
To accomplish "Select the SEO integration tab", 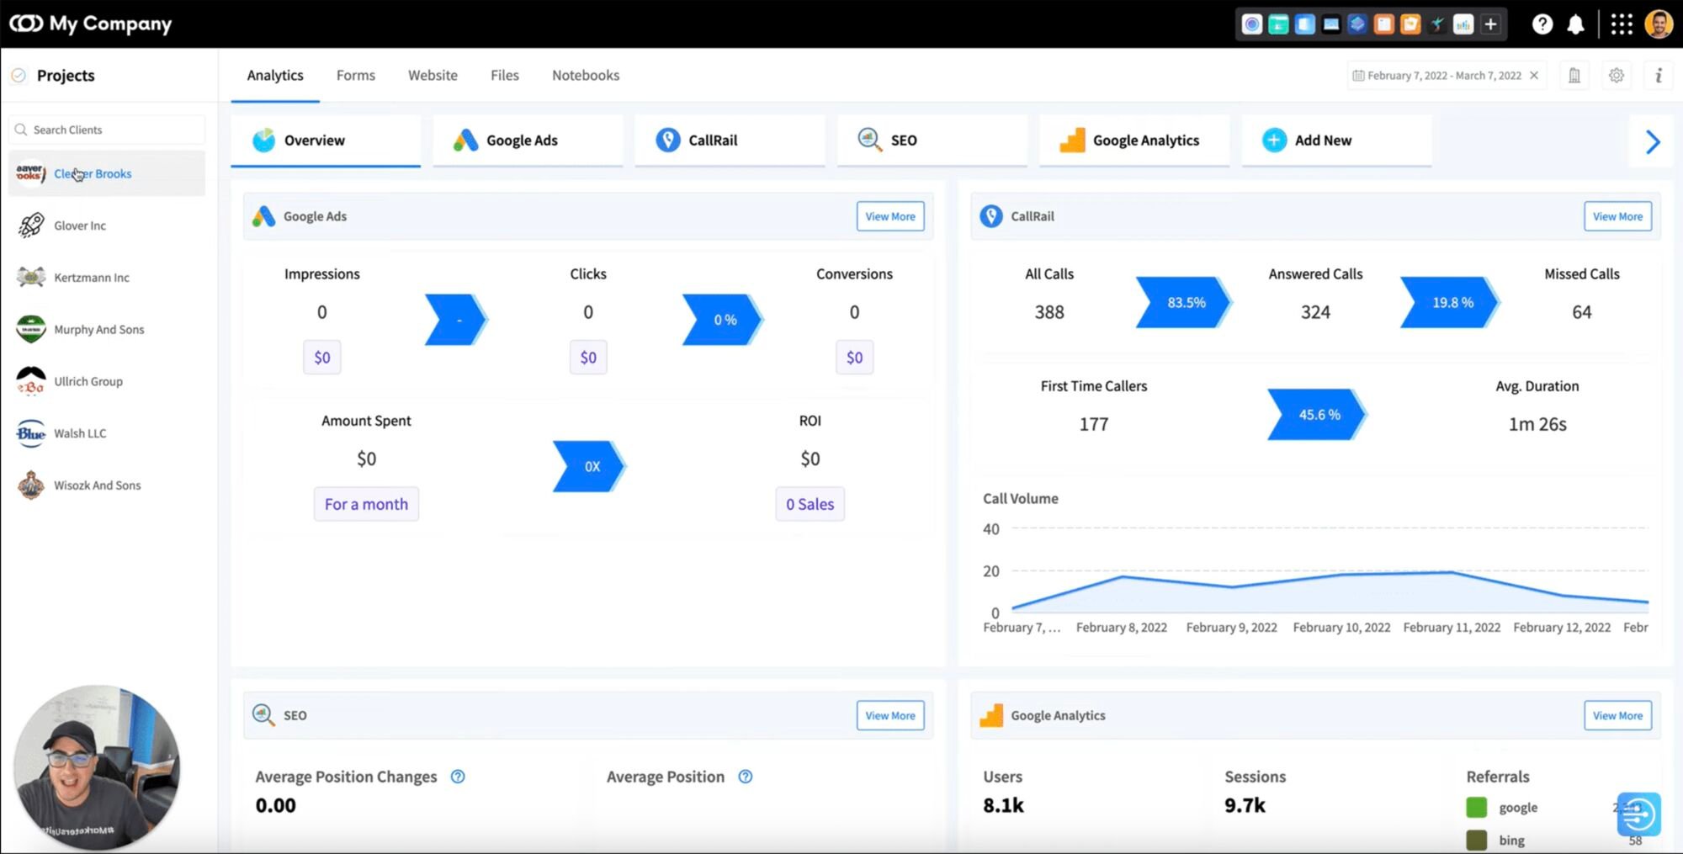I will pyautogui.click(x=932, y=141).
